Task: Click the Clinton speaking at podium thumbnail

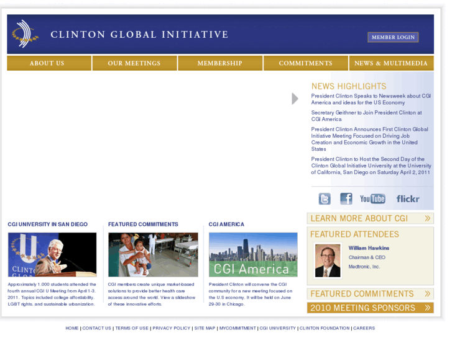Action: (52, 254)
